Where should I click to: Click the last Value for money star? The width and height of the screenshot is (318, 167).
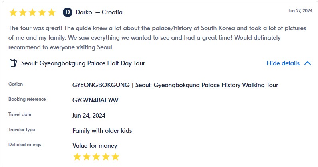[115, 157]
